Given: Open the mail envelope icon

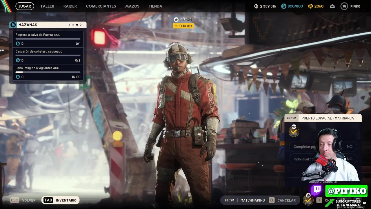Looking at the screenshot, I should click(x=332, y=6).
